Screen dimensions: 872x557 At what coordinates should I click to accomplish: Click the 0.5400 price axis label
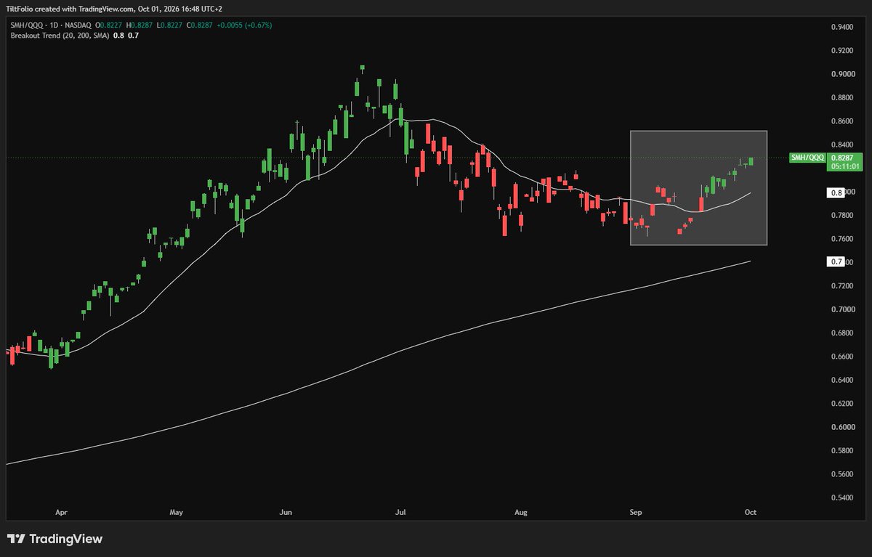tap(844, 498)
